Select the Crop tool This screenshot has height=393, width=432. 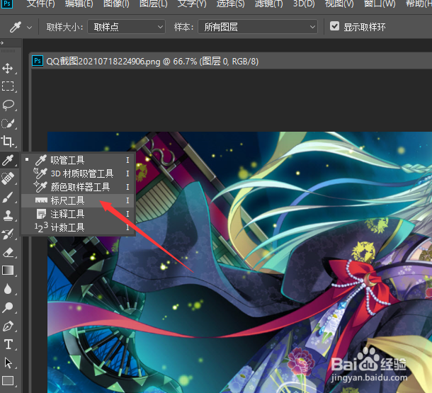8,142
